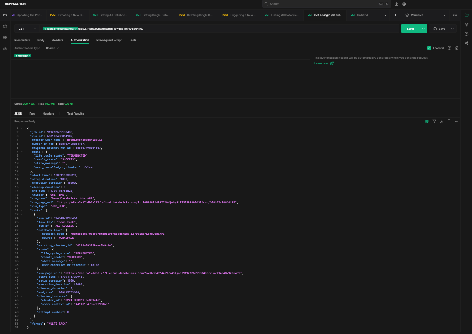Switch to the Pre-request Script tab
Viewport: 472px width, 334px height.
coord(109,40)
